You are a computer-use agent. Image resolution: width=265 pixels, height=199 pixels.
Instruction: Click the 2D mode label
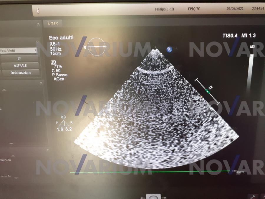pos(53,63)
